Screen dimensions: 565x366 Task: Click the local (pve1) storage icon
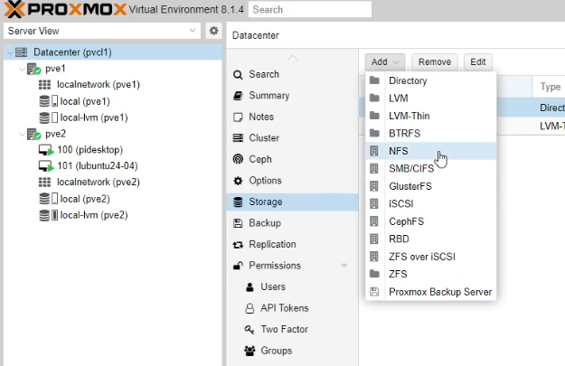point(48,101)
